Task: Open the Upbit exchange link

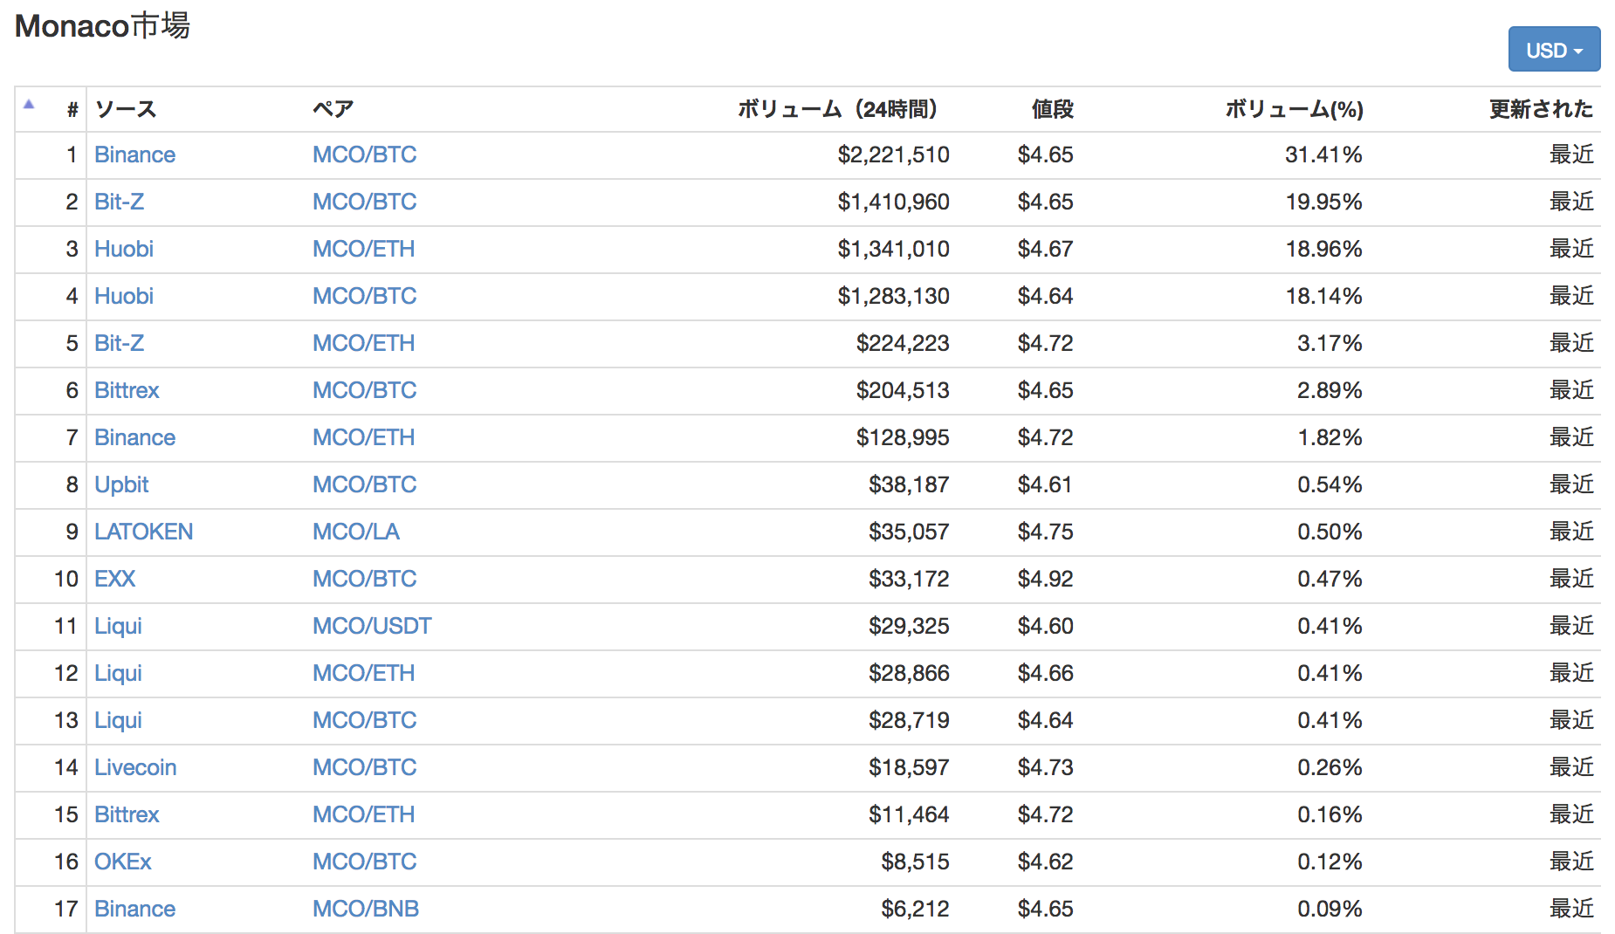Action: click(x=121, y=484)
